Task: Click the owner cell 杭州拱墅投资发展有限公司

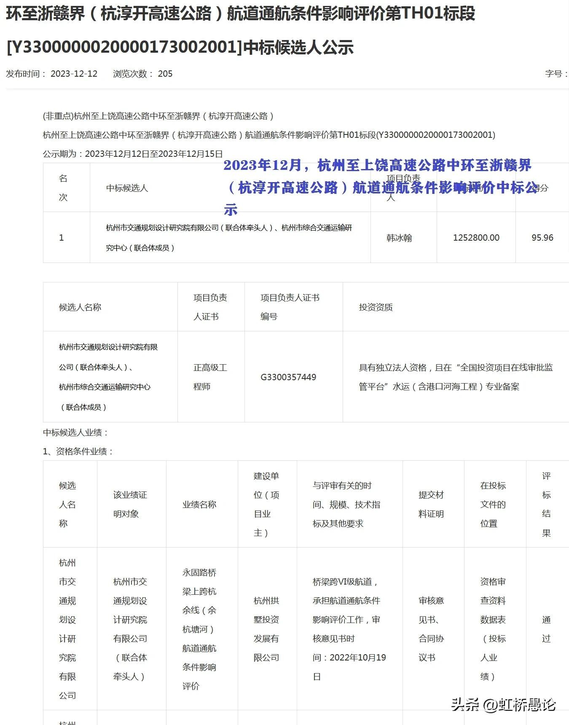Action: tap(266, 629)
